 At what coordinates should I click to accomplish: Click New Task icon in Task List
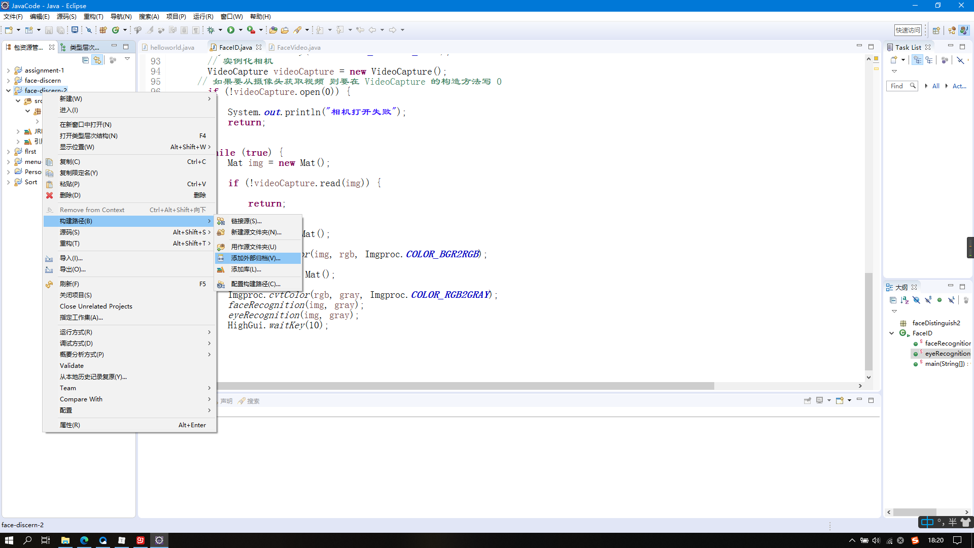point(894,60)
